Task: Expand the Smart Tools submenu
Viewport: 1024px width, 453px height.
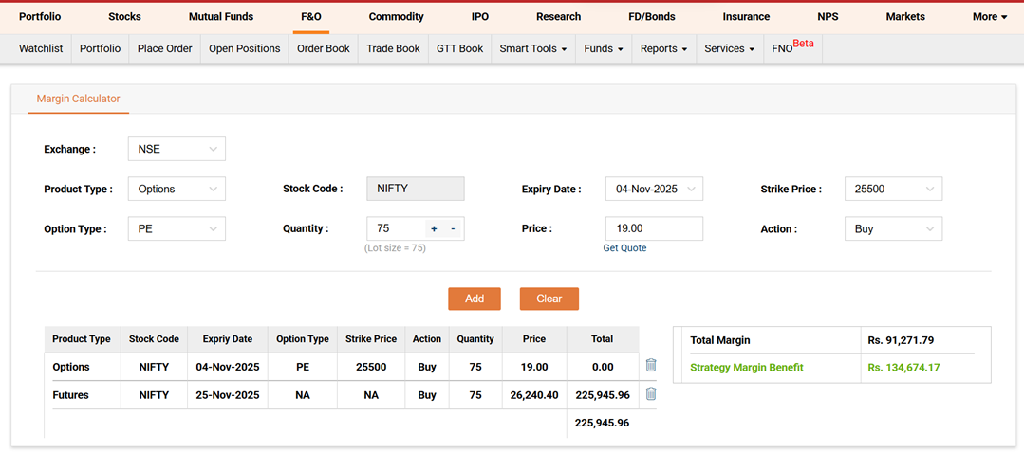Action: pyautogui.click(x=532, y=48)
